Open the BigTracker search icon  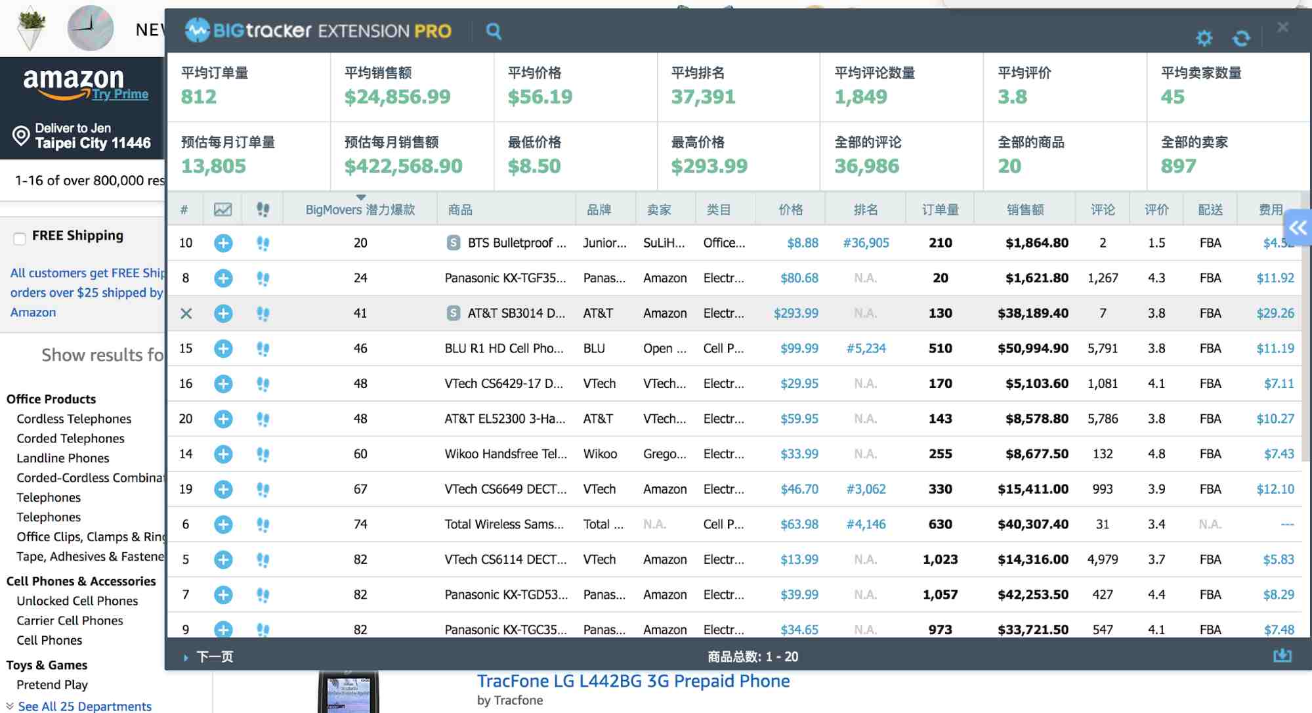click(494, 31)
